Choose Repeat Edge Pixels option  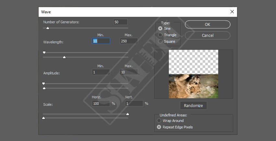coord(159,127)
